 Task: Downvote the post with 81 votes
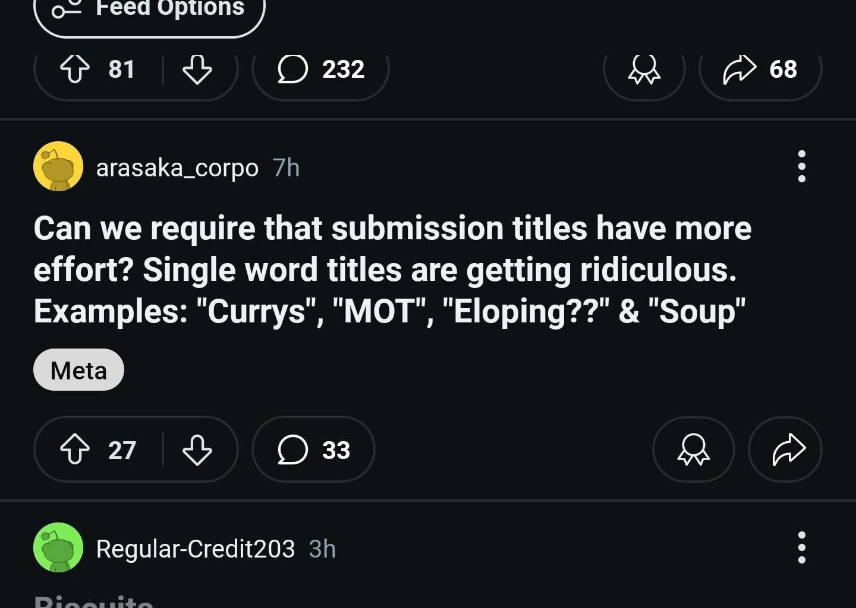coord(197,69)
